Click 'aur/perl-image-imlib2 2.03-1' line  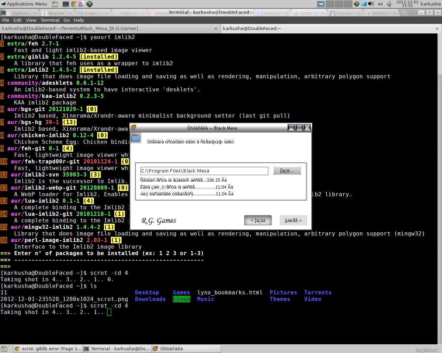point(66,240)
